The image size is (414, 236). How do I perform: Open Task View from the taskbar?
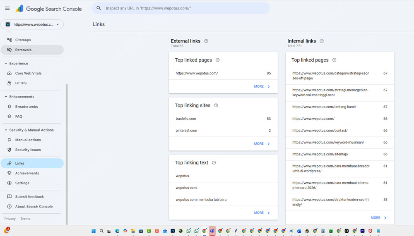(x=109, y=231)
